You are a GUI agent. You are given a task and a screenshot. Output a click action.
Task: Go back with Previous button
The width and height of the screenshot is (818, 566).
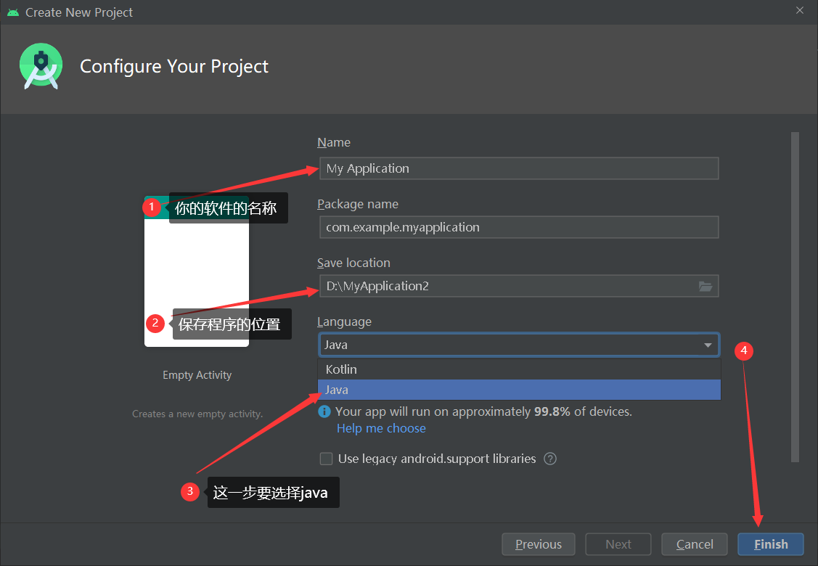[539, 544]
